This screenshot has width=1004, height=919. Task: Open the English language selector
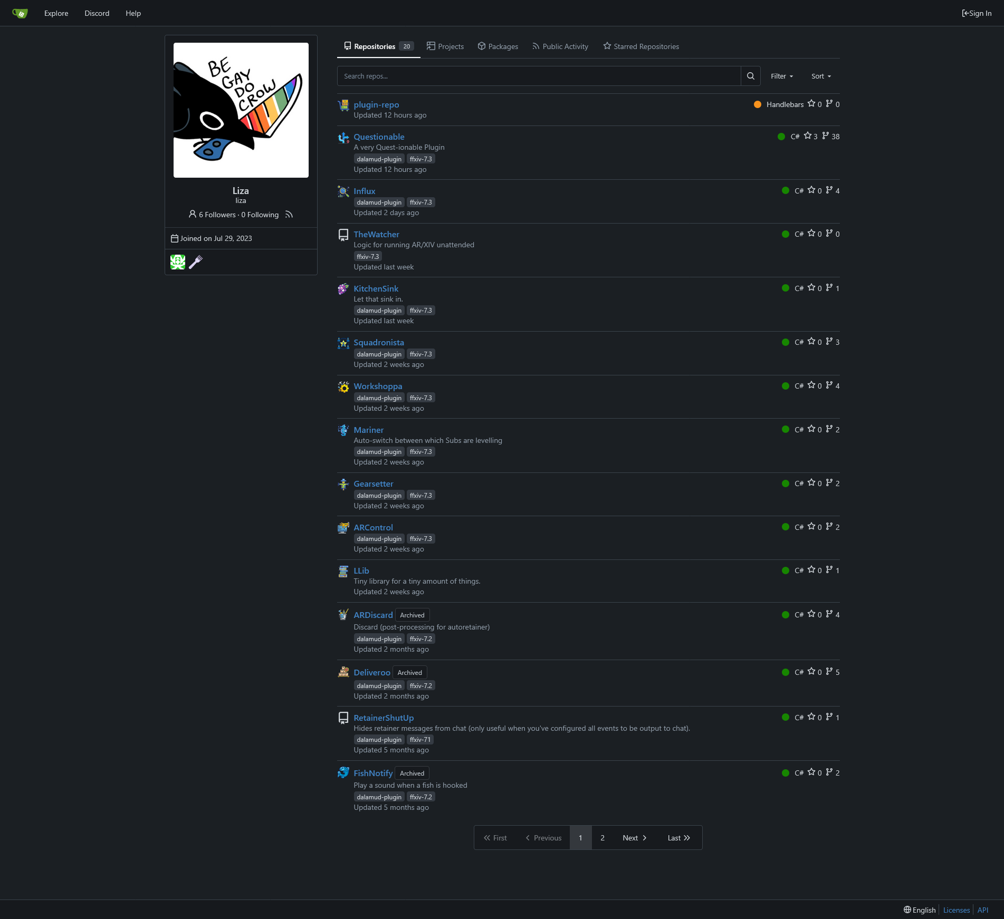tap(920, 910)
